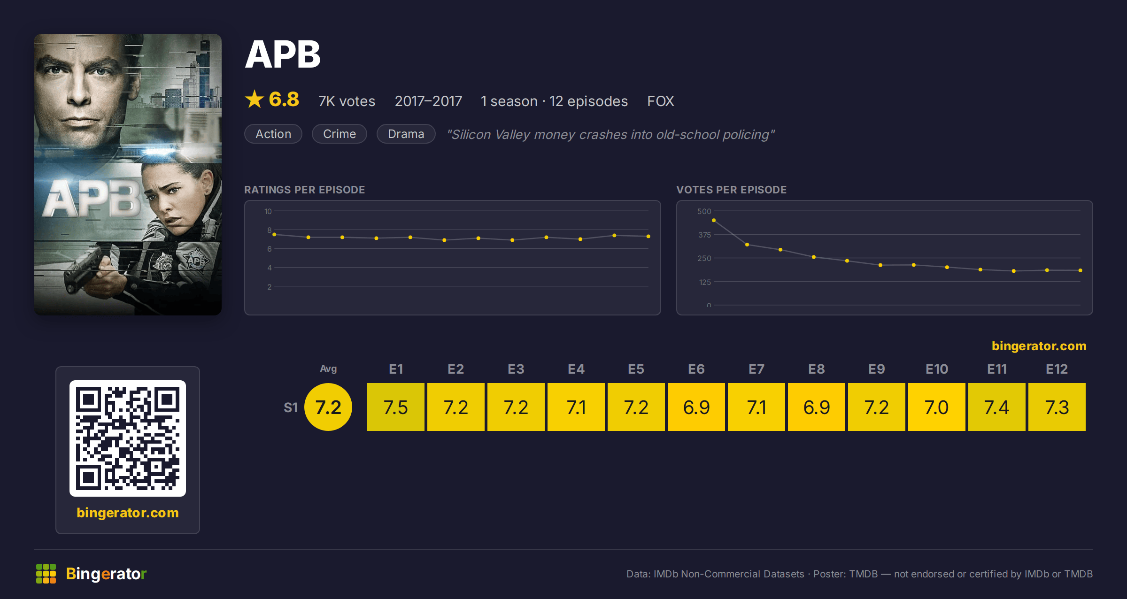This screenshot has height=599, width=1127.
Task: Click the E6 rating cell 6.9
Action: pos(696,407)
